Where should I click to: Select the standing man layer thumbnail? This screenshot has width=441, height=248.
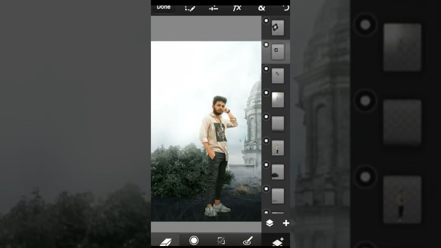278,147
